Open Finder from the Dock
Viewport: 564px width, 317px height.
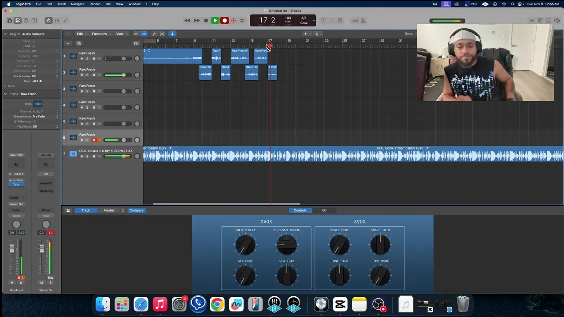click(103, 304)
